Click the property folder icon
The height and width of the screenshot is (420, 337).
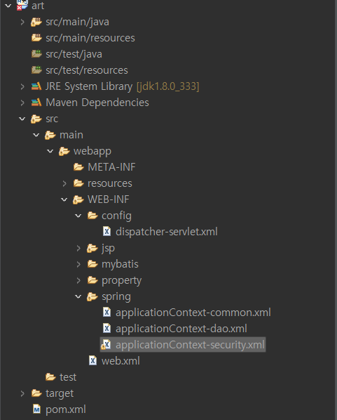[x=92, y=280]
